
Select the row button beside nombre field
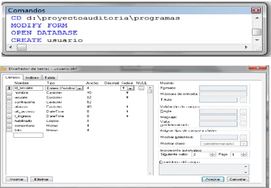[x=9, y=93]
